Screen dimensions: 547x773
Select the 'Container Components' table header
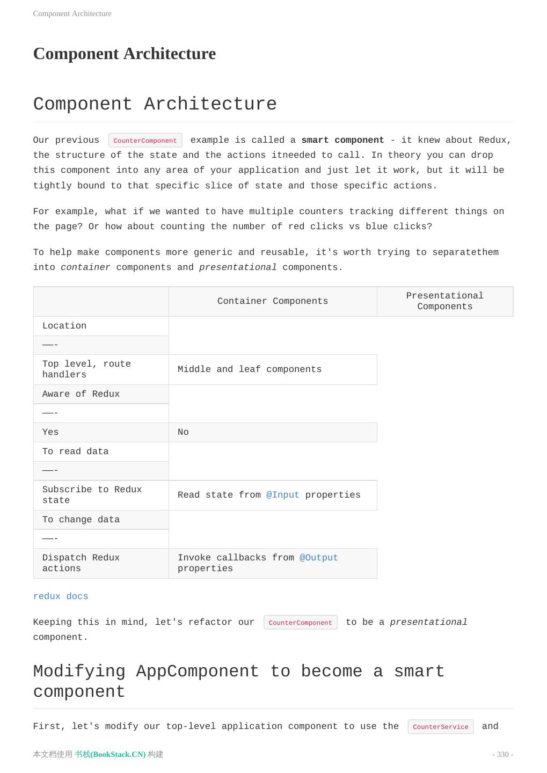click(273, 301)
